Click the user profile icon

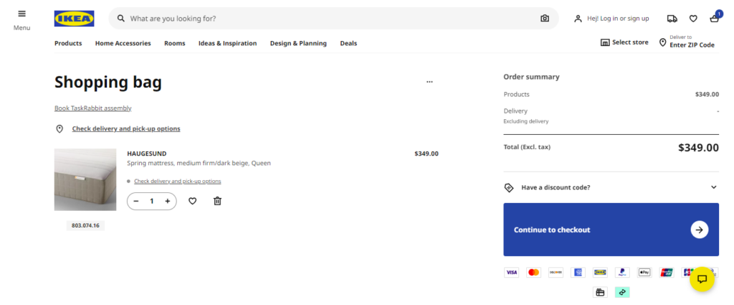[578, 19]
